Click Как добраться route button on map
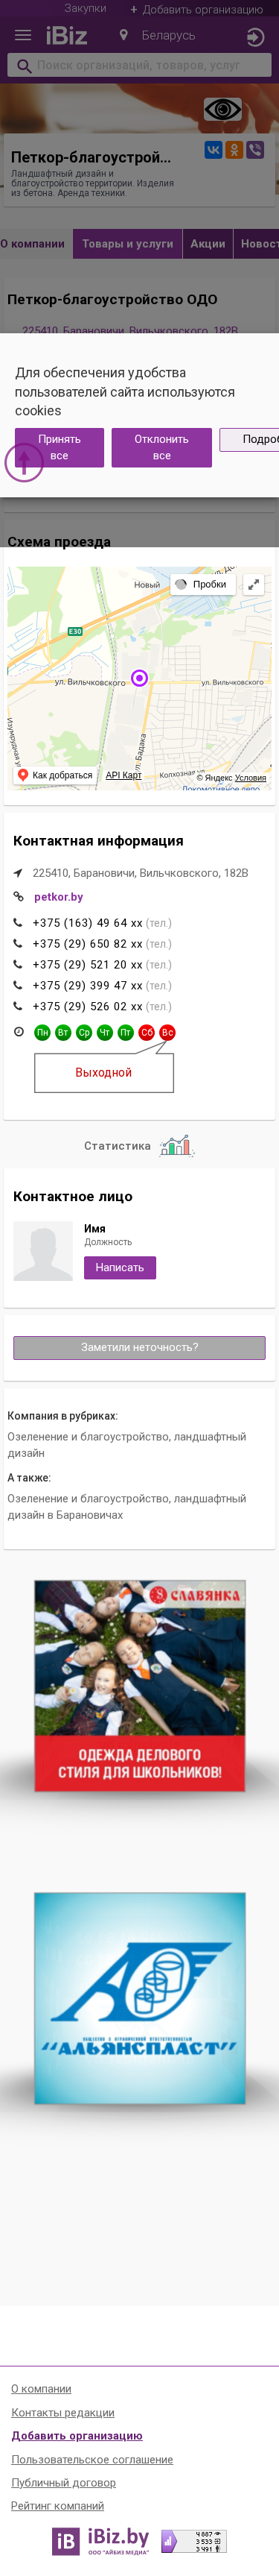 [55, 775]
